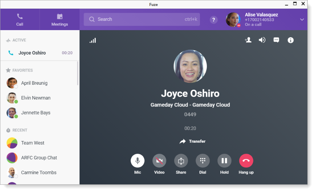
Task: Open the Call tab
Action: tap(20, 20)
